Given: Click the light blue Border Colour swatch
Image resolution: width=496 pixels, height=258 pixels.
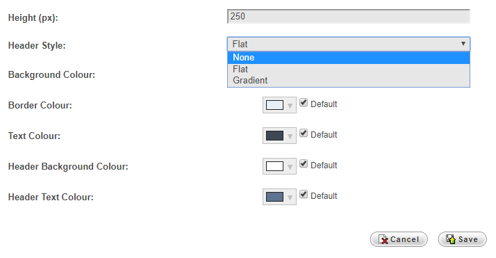Looking at the screenshot, I should click(x=274, y=105).
